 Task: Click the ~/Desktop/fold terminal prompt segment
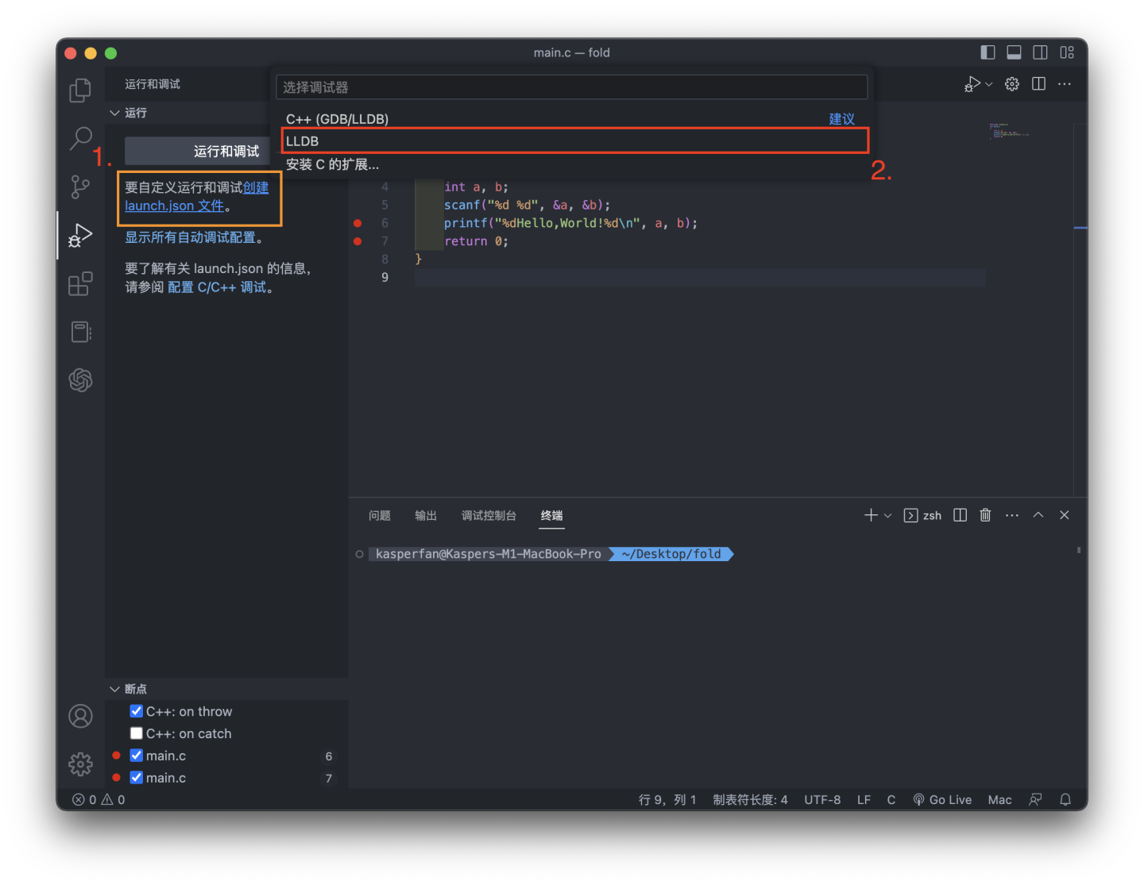(x=671, y=554)
